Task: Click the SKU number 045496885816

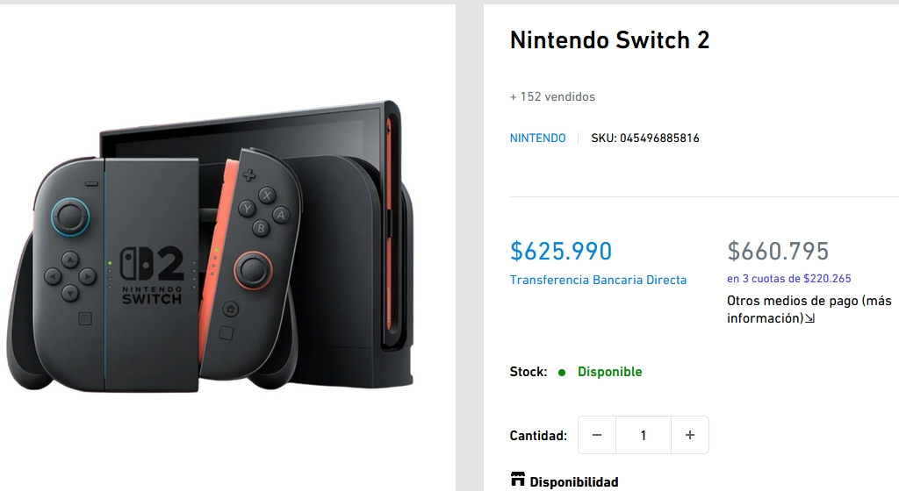Action: click(659, 138)
